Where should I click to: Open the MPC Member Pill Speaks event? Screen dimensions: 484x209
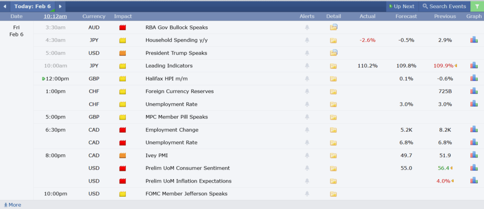(176, 117)
